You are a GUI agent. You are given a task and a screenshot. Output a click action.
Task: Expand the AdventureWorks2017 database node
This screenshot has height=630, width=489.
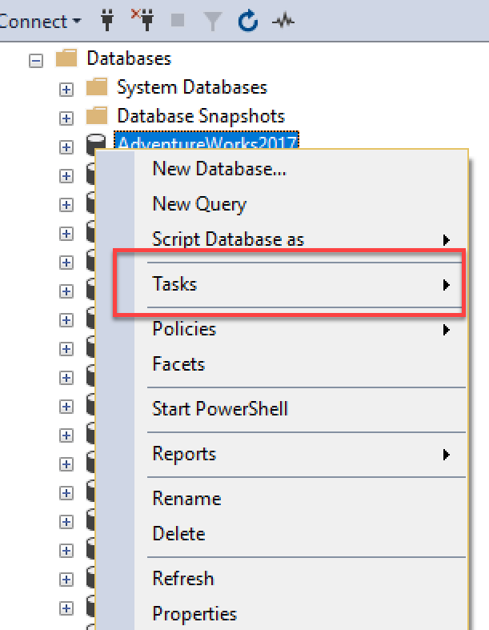click(66, 146)
